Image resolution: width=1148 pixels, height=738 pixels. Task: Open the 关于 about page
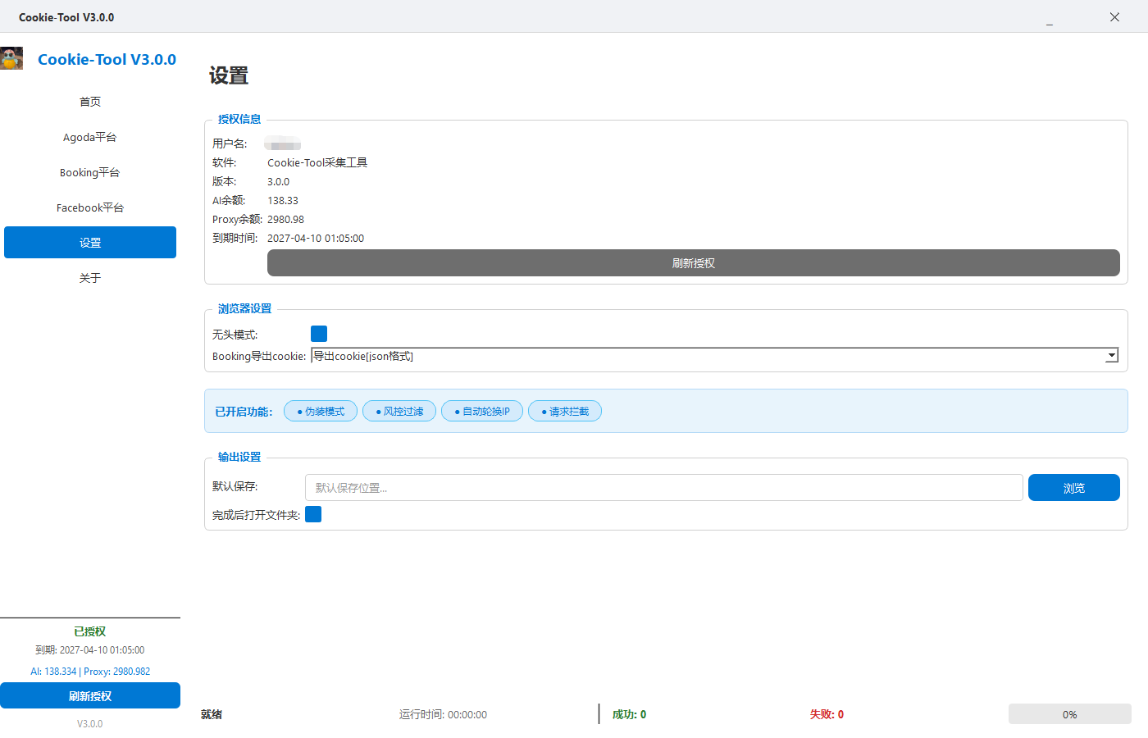(x=90, y=278)
